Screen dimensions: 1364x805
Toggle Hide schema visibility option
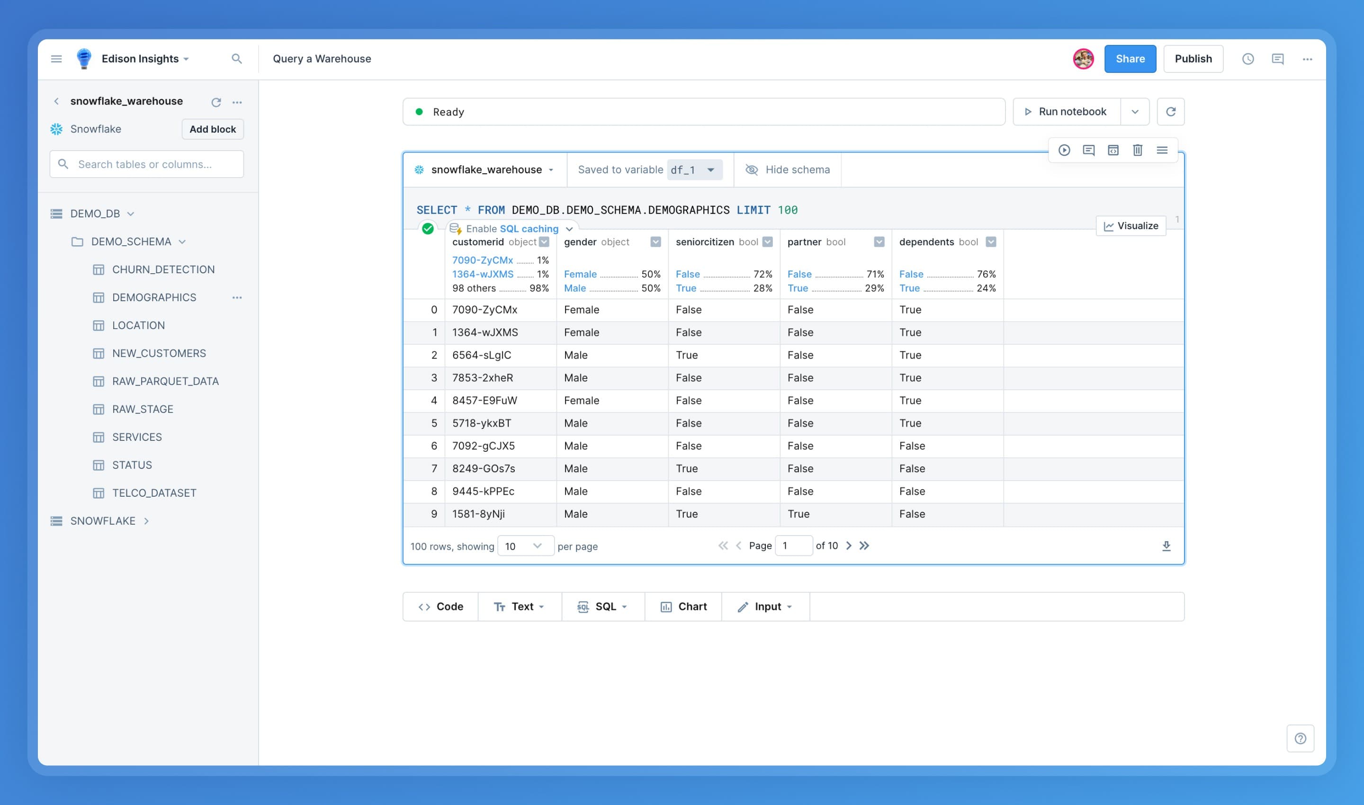tap(787, 170)
